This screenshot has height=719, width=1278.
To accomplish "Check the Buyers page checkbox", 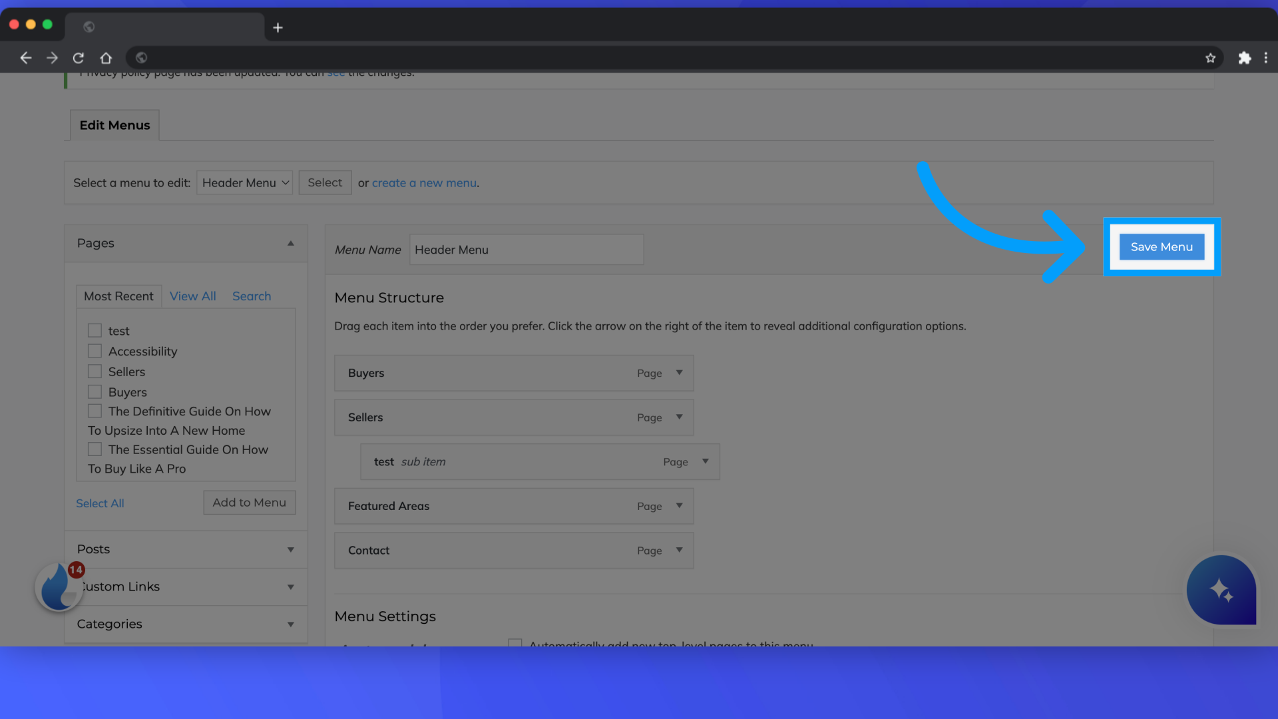I will click(95, 391).
